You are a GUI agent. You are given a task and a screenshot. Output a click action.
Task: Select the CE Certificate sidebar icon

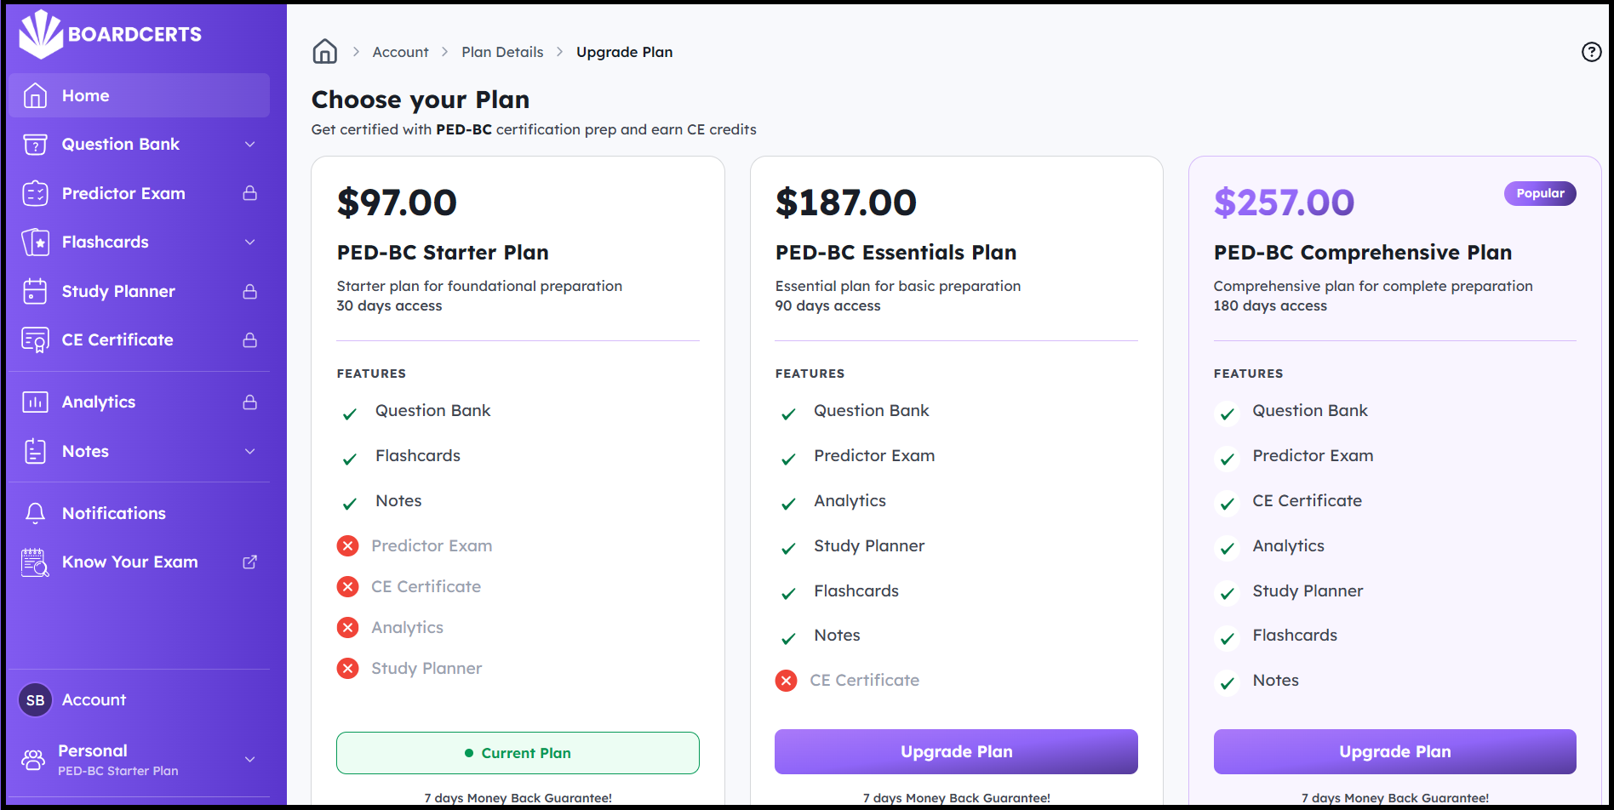tap(35, 339)
